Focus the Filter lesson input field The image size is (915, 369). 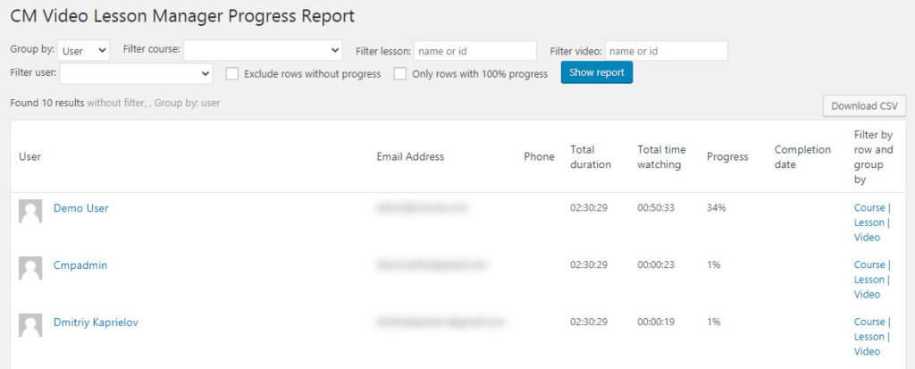click(x=474, y=51)
